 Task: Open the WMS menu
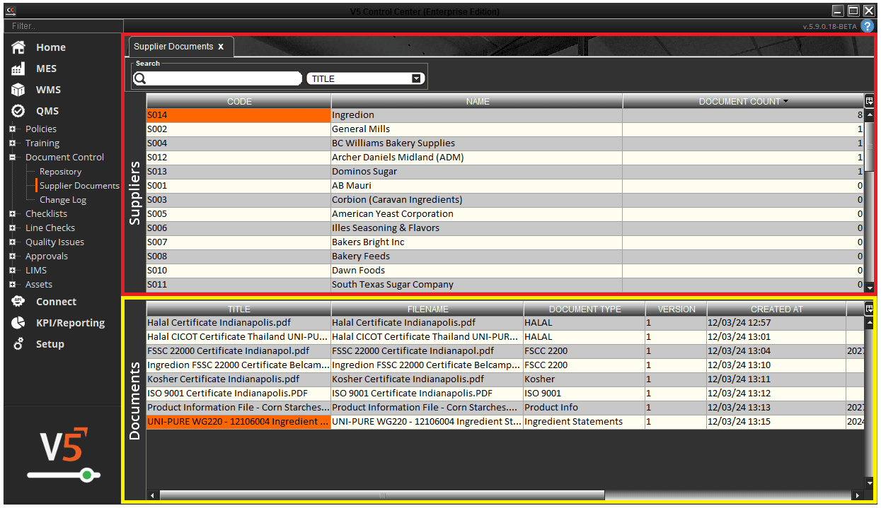tap(49, 90)
